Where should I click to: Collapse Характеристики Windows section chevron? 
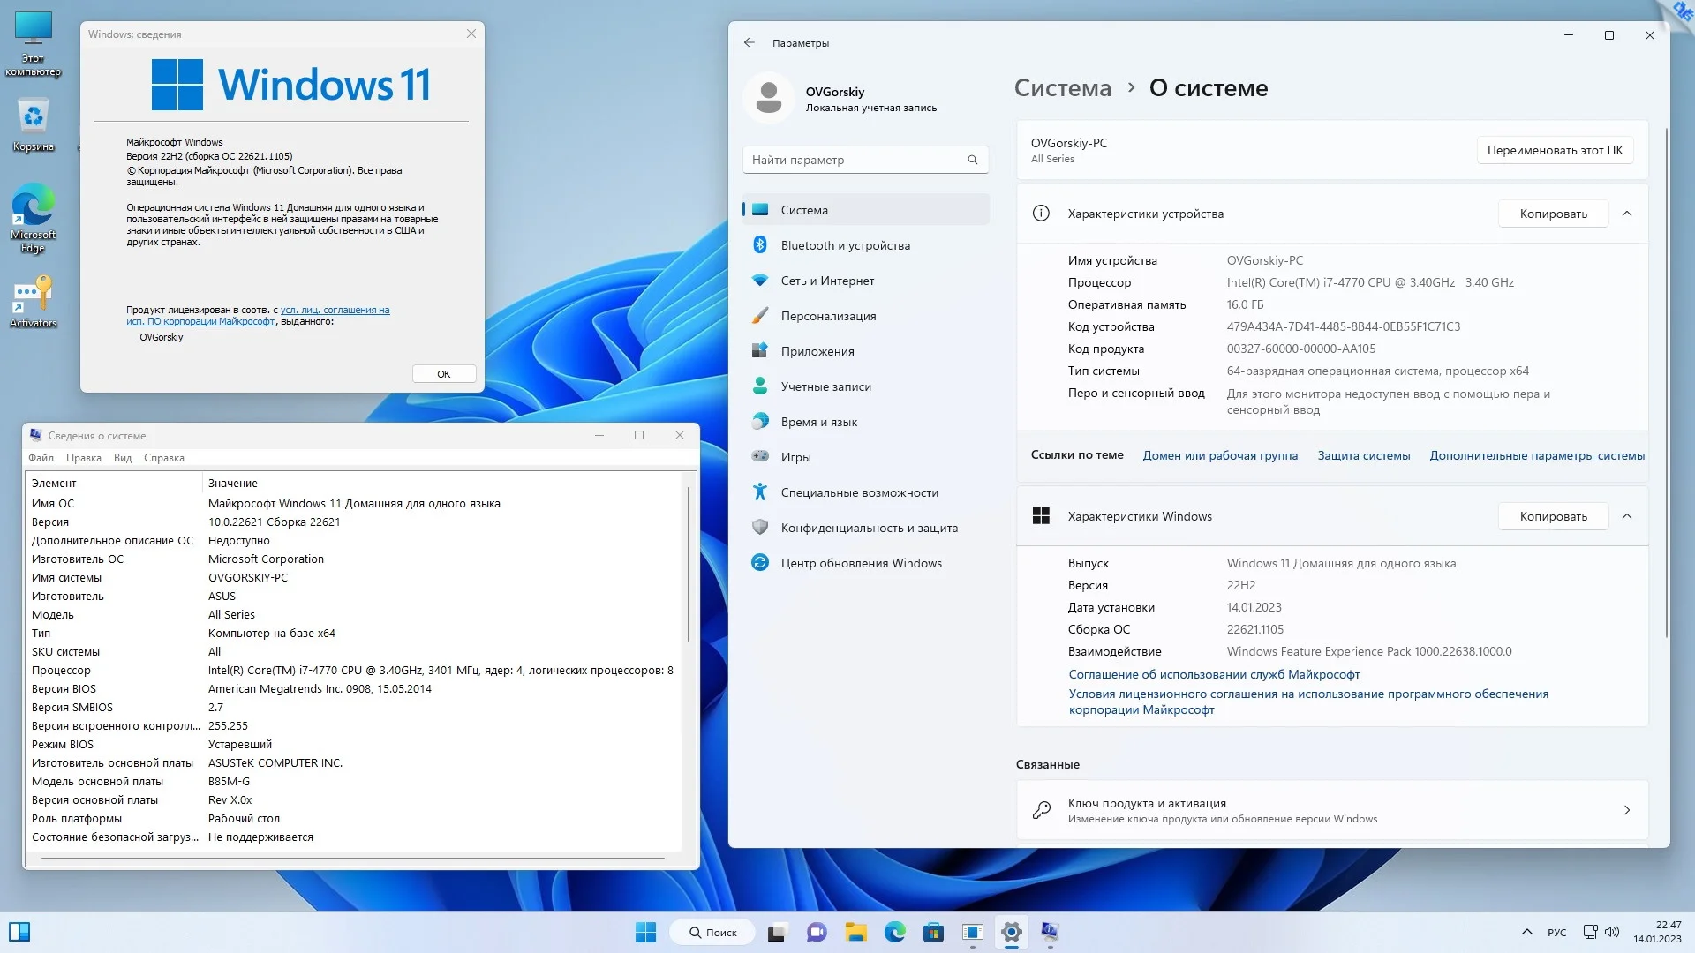(x=1627, y=516)
